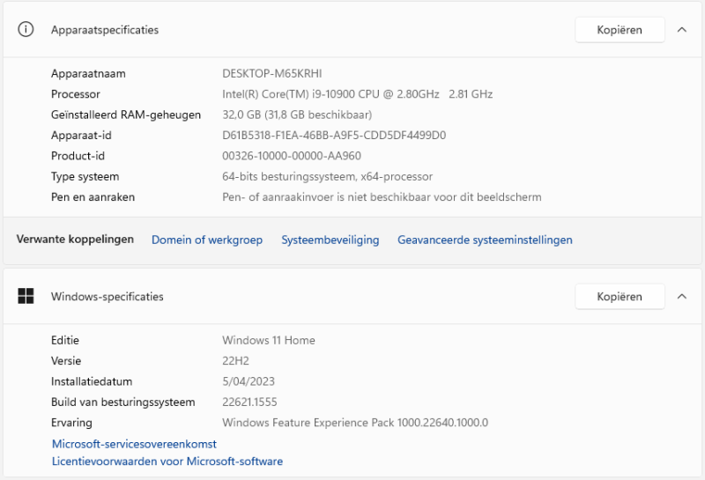Click the Windows logo icon beside Windows-specificaties

26,297
